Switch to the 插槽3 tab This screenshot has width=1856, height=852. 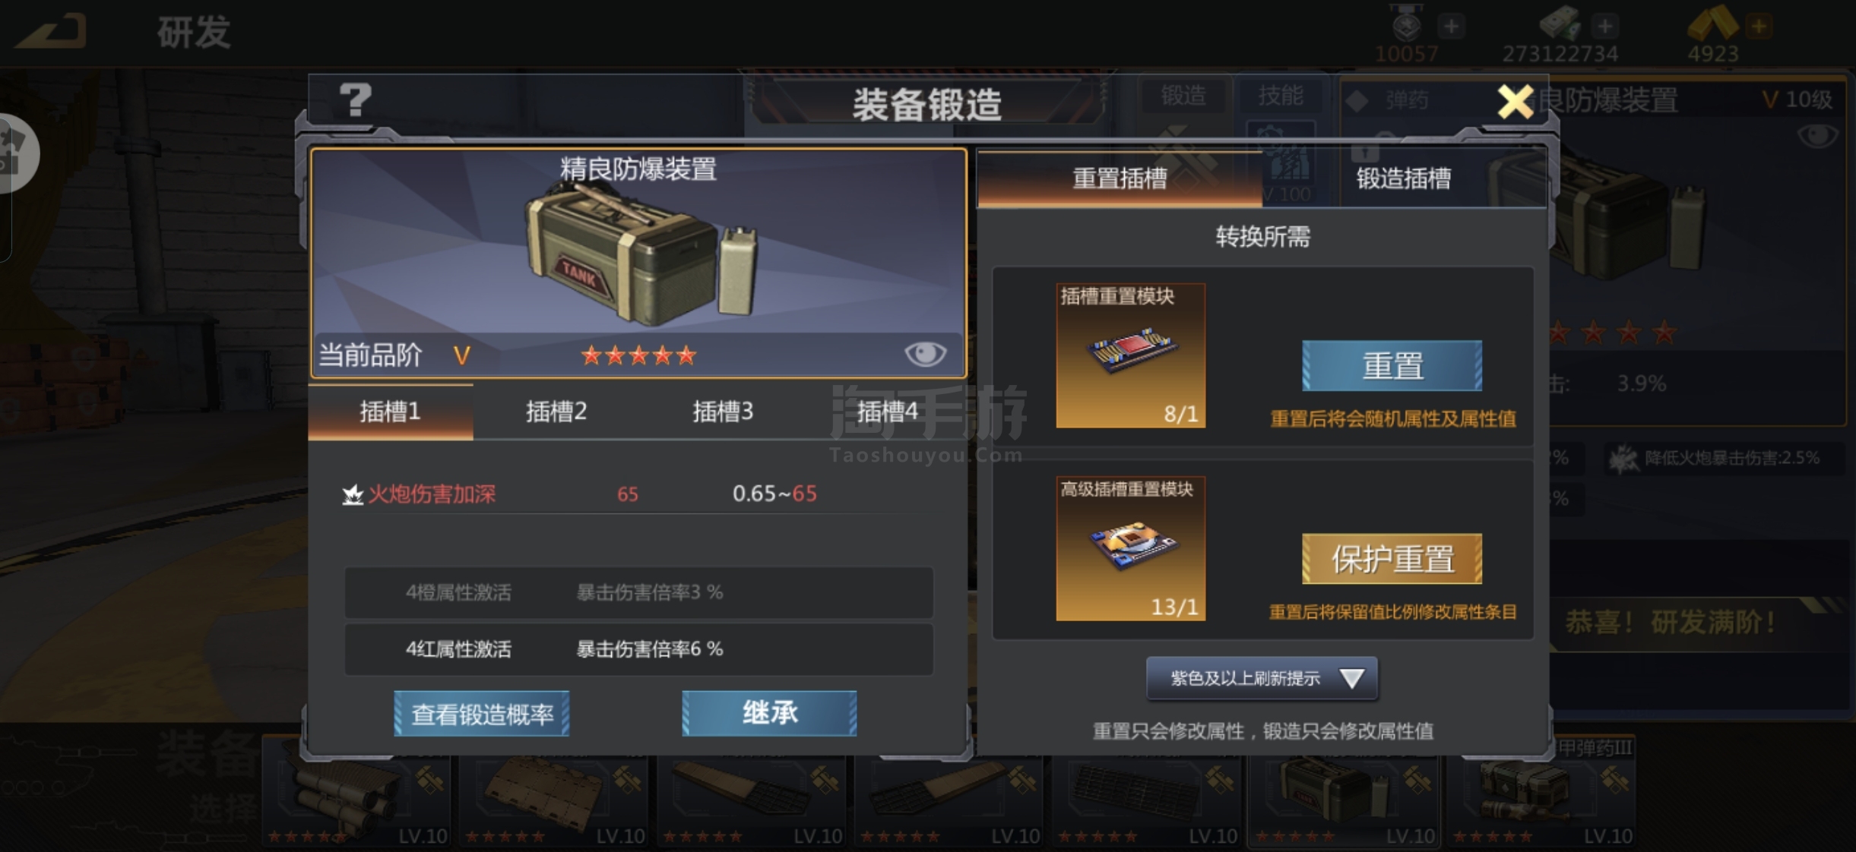click(x=723, y=412)
